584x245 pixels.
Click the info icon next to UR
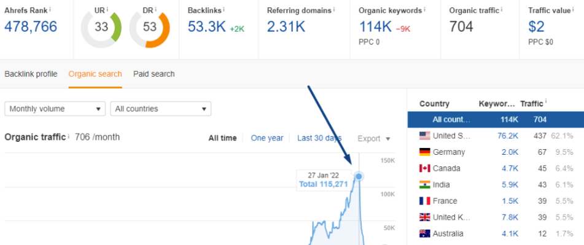(x=107, y=9)
